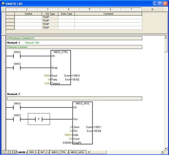
Task: Open the MBUS_MSG tab
Action: [77, 152]
